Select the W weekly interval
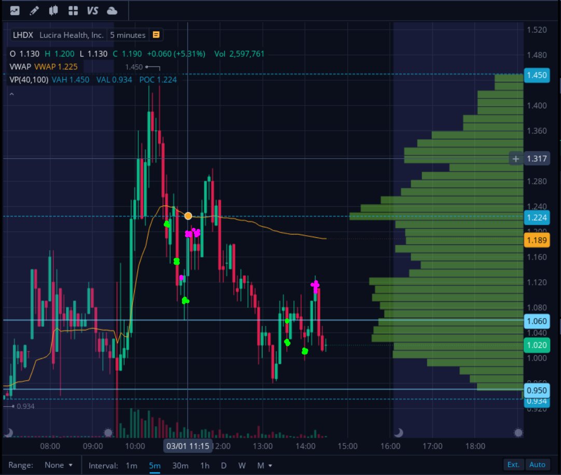The width and height of the screenshot is (561, 475). (x=242, y=465)
